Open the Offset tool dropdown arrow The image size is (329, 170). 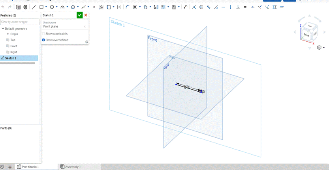(x=150, y=7)
